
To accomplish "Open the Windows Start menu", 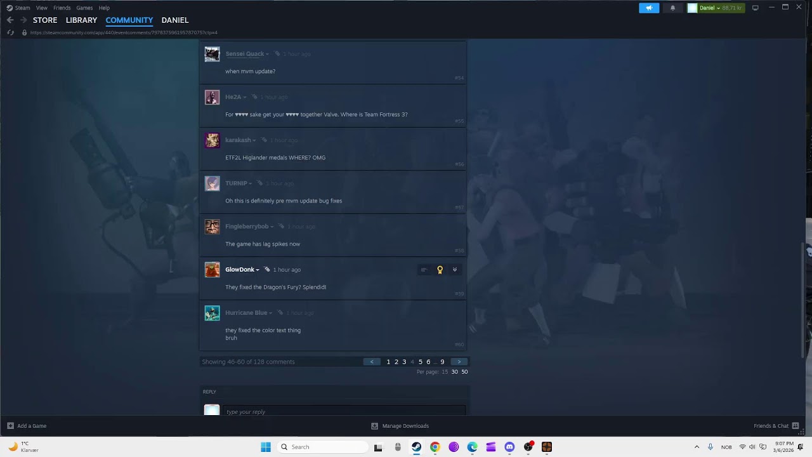I will (266, 447).
